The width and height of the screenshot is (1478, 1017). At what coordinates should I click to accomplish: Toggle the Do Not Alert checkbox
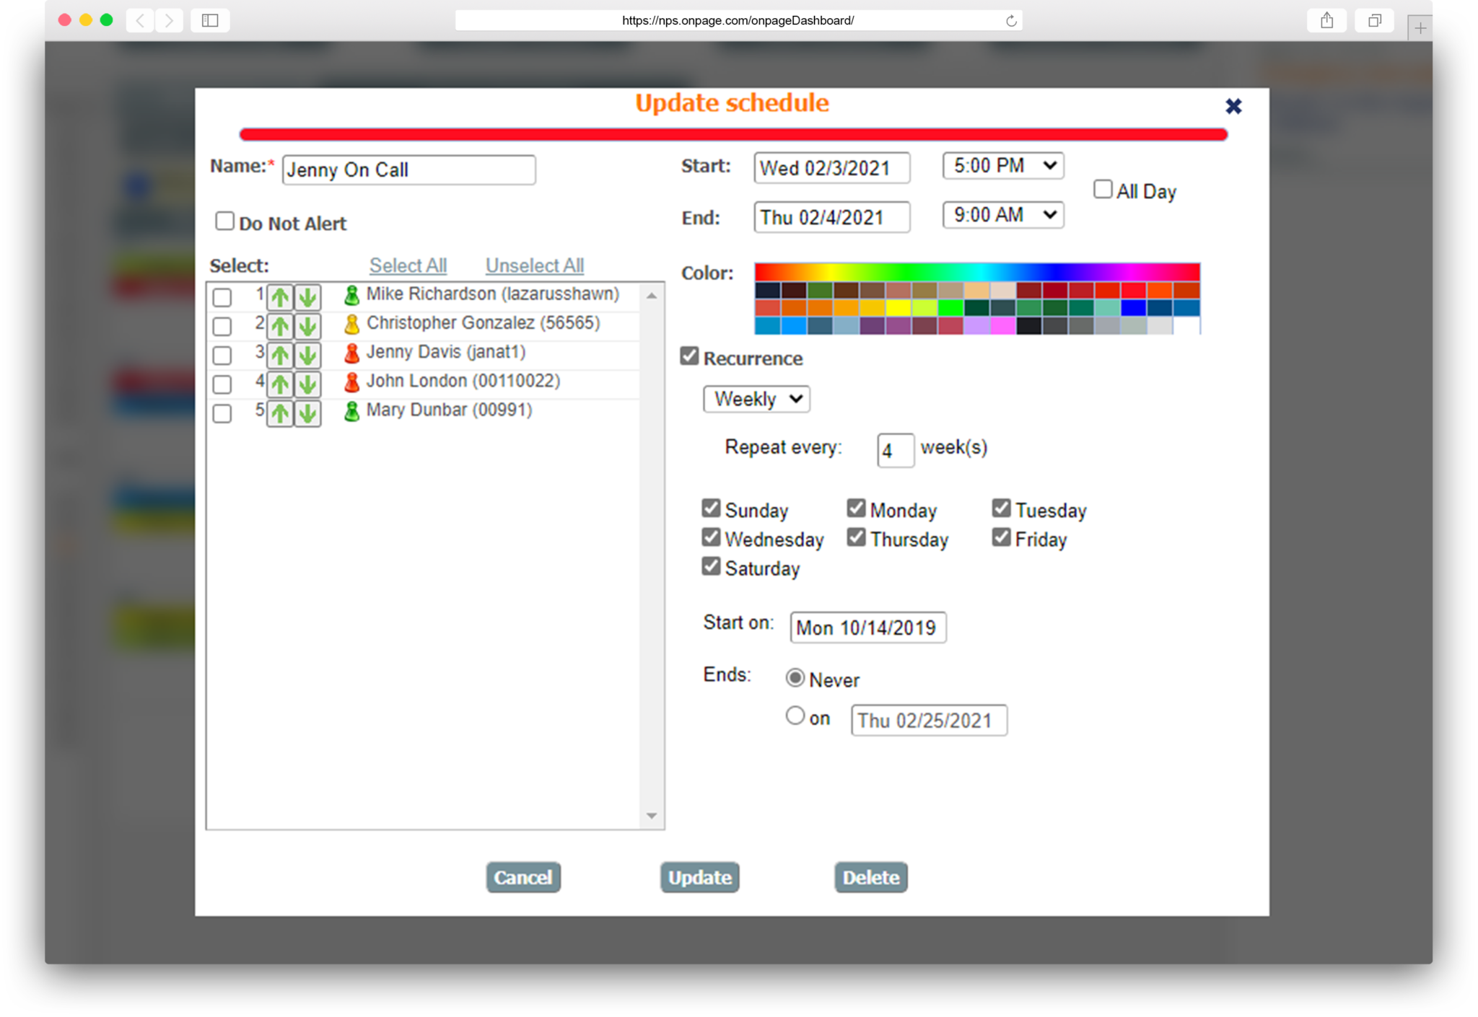tap(224, 221)
